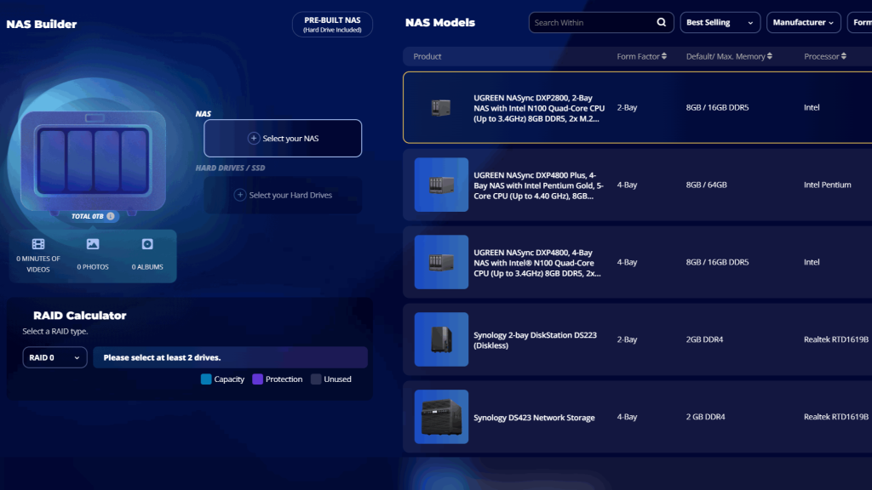Image resolution: width=872 pixels, height=490 pixels.
Task: Click the Albums disc icon
Action: click(x=148, y=245)
